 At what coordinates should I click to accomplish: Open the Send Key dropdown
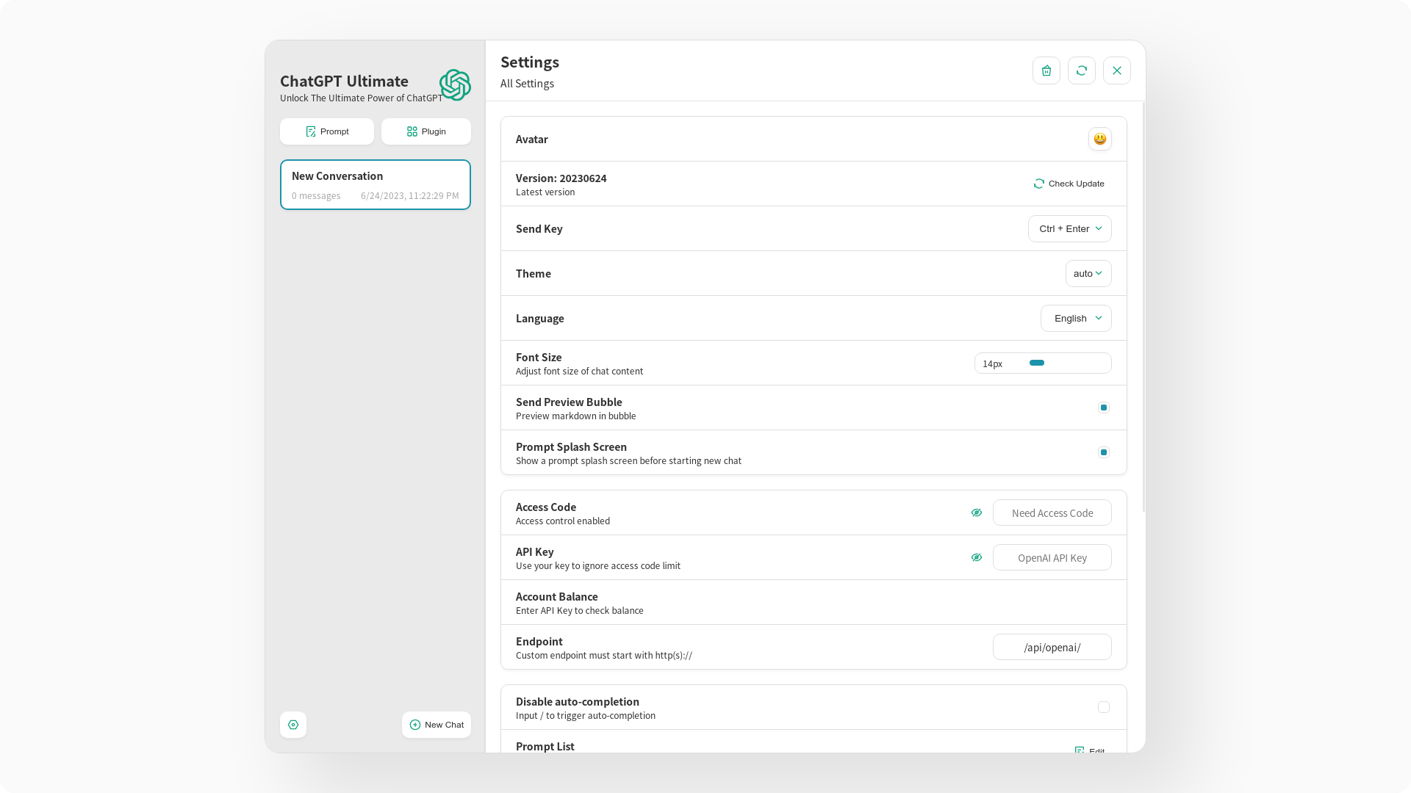[1070, 228]
